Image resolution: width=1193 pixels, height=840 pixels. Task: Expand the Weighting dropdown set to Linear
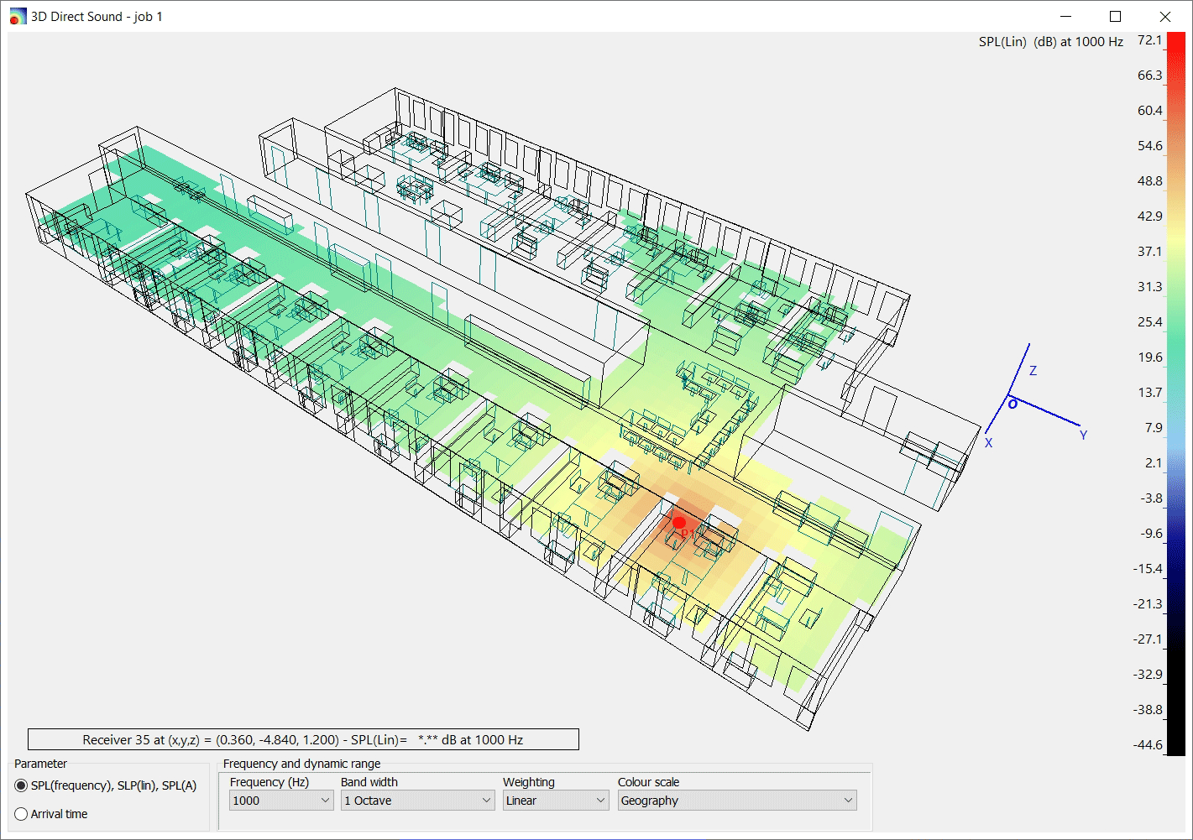pyautogui.click(x=555, y=801)
